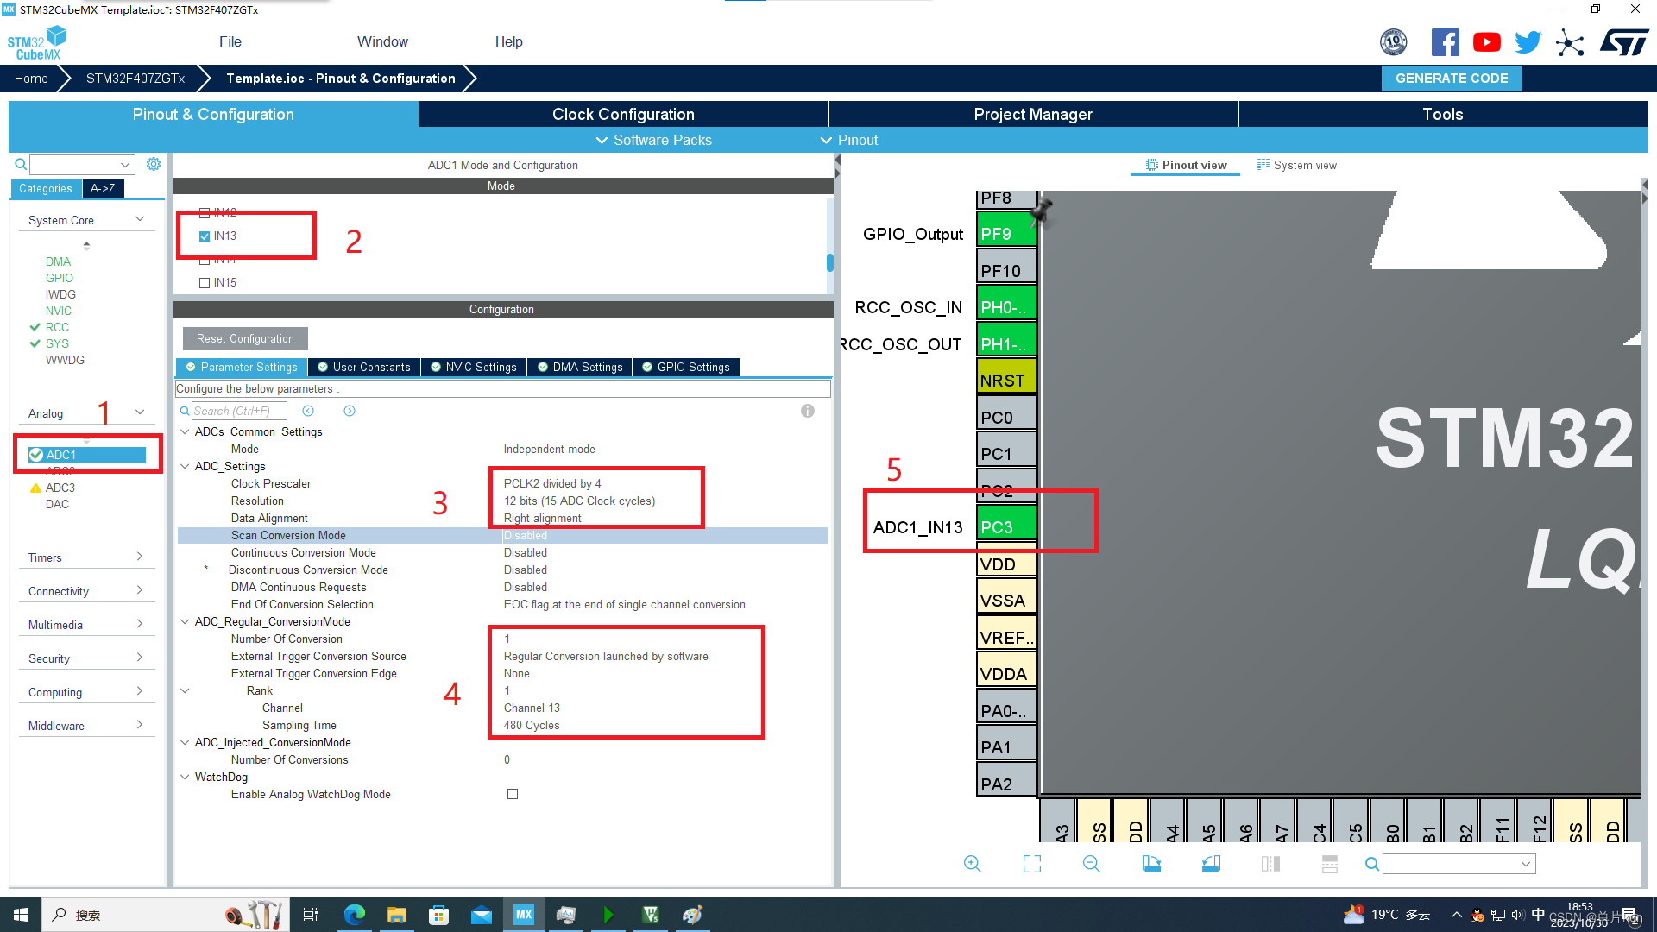Screen dimensions: 1657x932
Task: Click the fit-to-screen icon in pinout toolbar
Action: click(1031, 864)
